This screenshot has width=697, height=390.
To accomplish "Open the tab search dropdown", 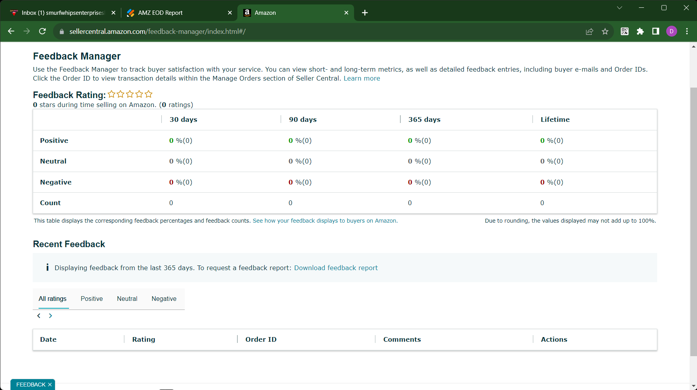I will tap(619, 8).
